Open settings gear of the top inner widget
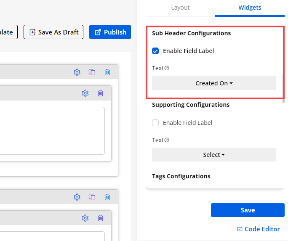 85,93
